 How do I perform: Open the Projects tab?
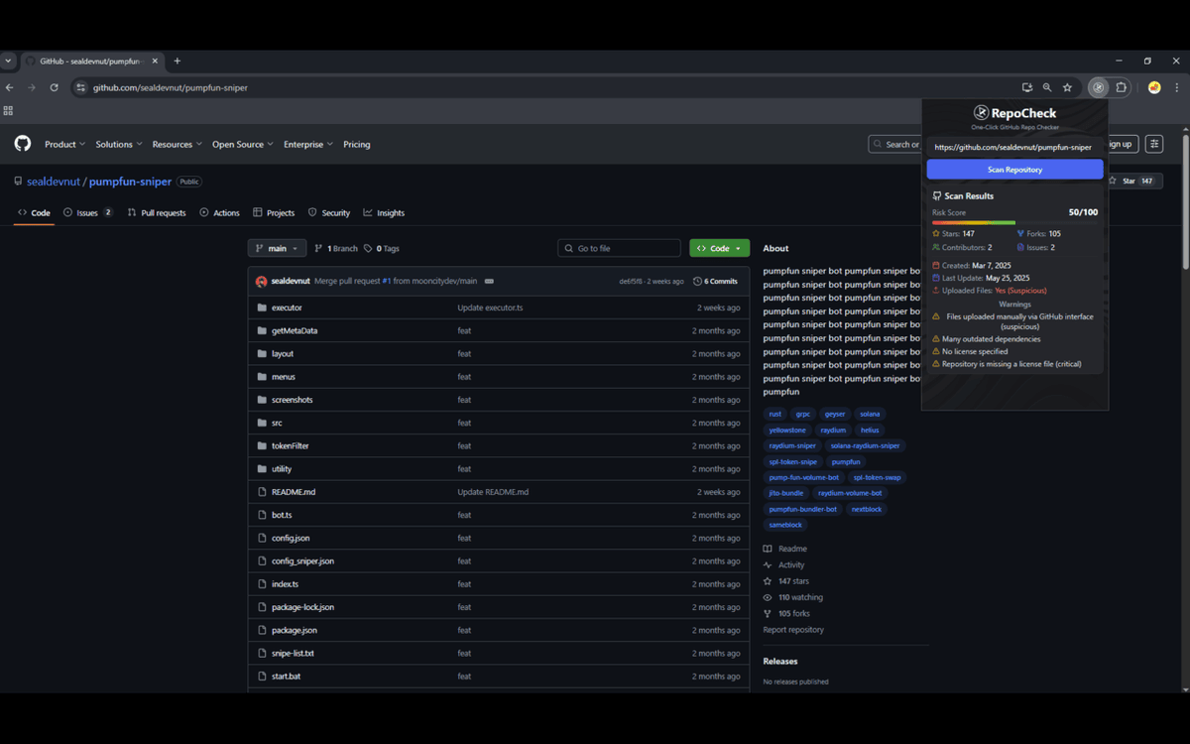274,212
